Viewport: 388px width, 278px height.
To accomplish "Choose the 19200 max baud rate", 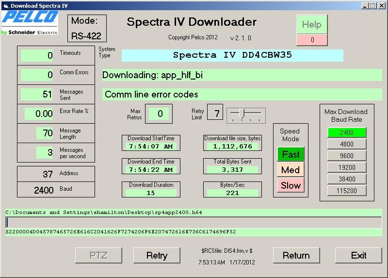I will (347, 167).
